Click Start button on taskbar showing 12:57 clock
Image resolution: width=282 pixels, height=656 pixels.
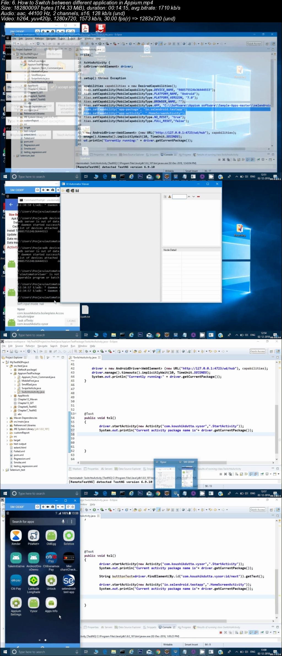pos(5,493)
